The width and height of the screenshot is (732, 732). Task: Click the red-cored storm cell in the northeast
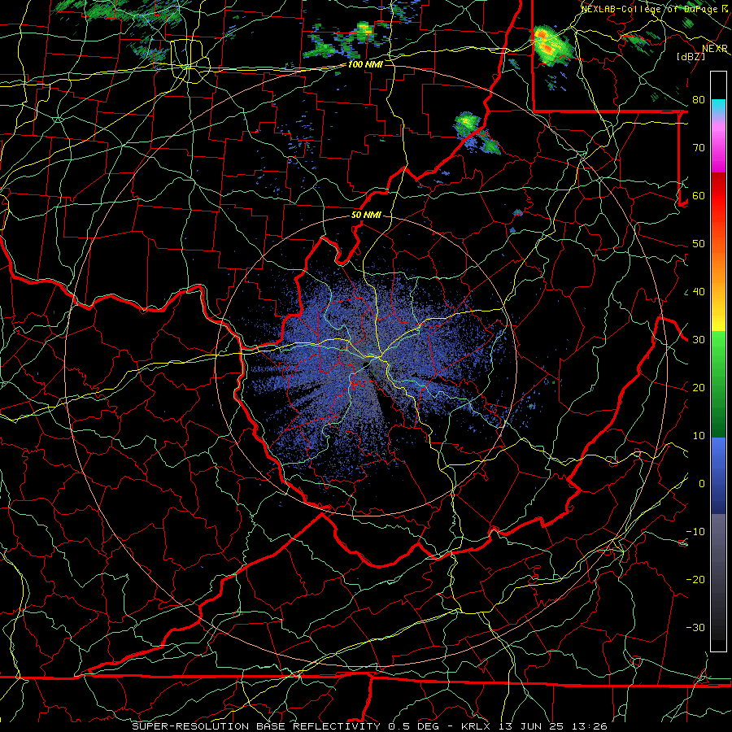pyautogui.click(x=551, y=46)
